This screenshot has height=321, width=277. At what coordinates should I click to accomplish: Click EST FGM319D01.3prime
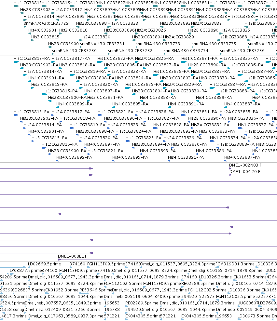[235, 264]
